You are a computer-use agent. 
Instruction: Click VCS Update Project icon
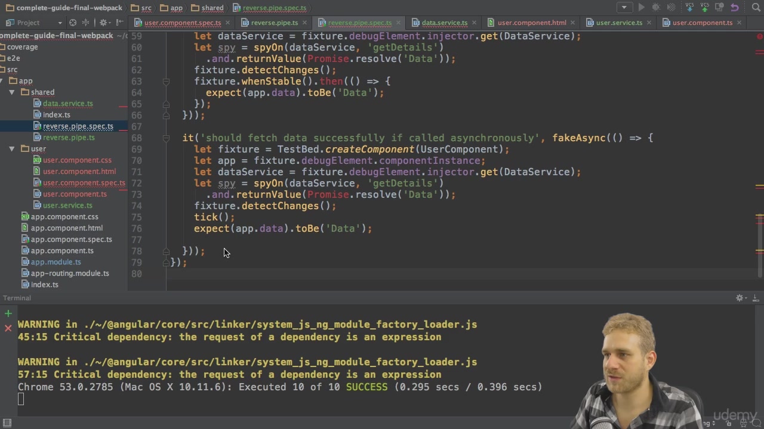(x=689, y=8)
